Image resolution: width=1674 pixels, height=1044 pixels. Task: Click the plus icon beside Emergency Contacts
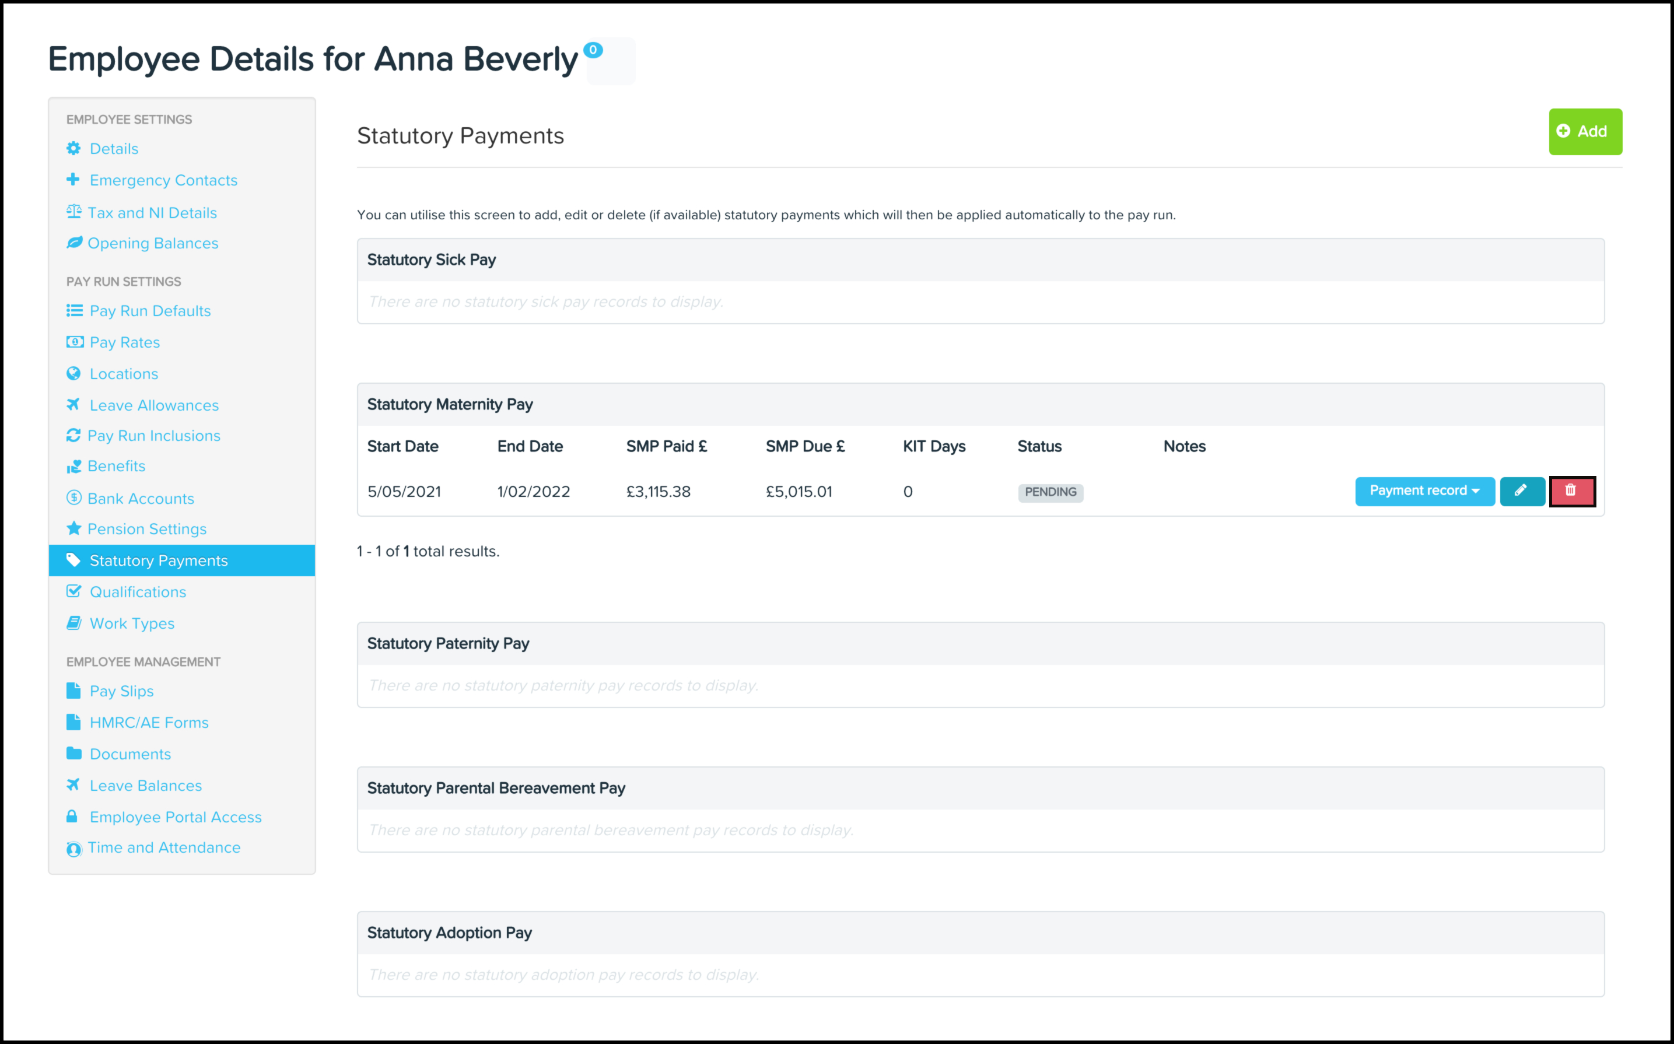point(73,180)
